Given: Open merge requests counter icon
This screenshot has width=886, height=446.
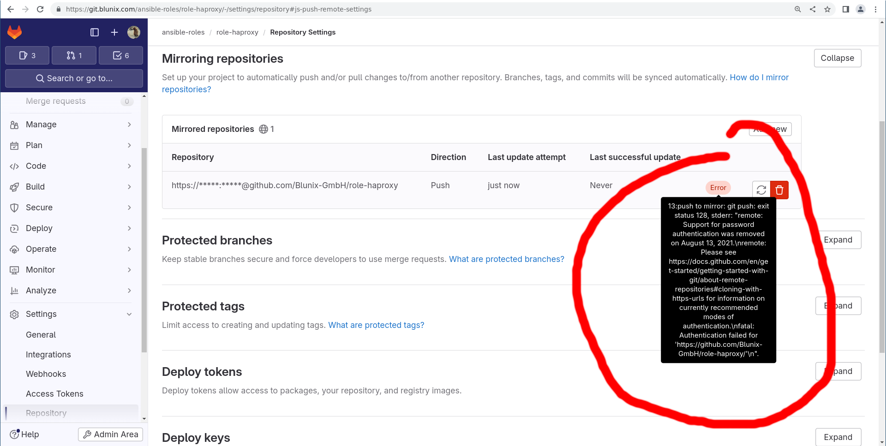Looking at the screenshot, I should (74, 55).
